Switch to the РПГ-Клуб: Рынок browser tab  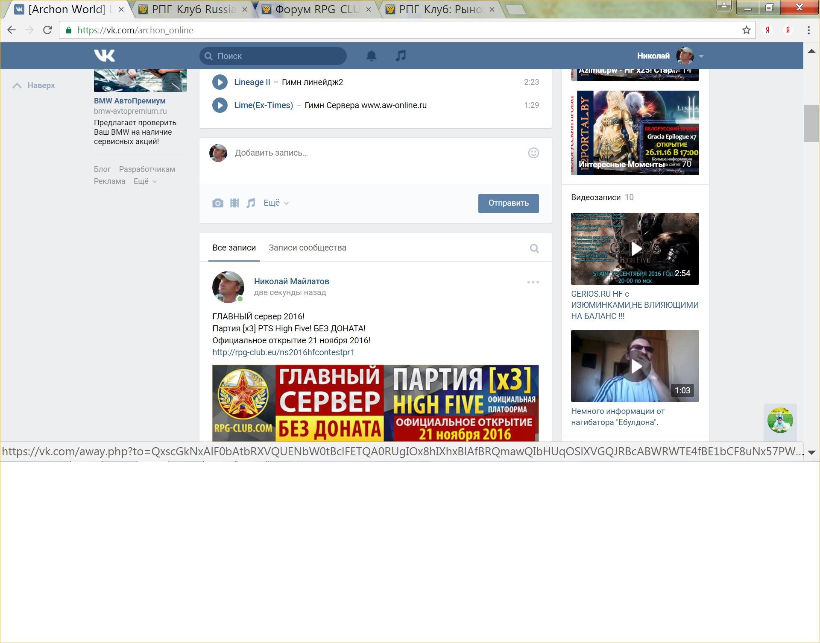(x=440, y=9)
